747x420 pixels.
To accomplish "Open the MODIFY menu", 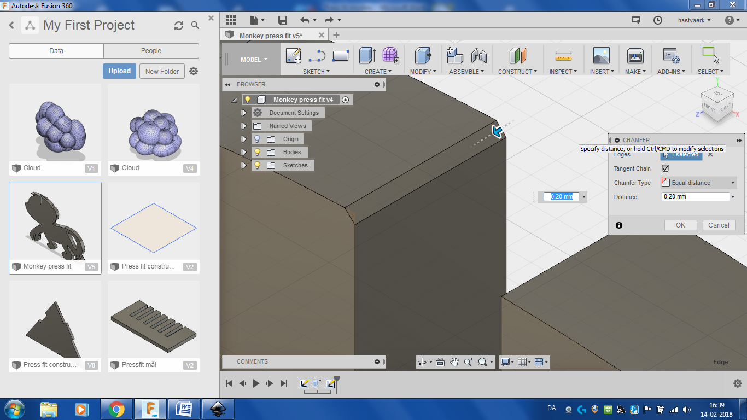I will click(x=423, y=72).
